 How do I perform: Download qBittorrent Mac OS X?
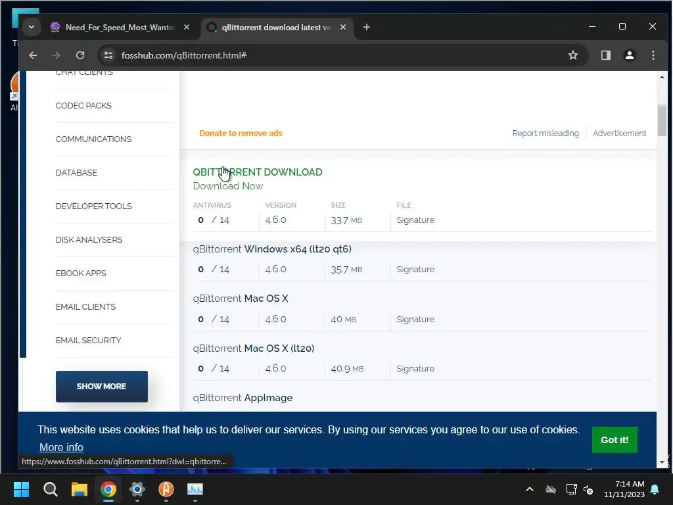(241, 299)
